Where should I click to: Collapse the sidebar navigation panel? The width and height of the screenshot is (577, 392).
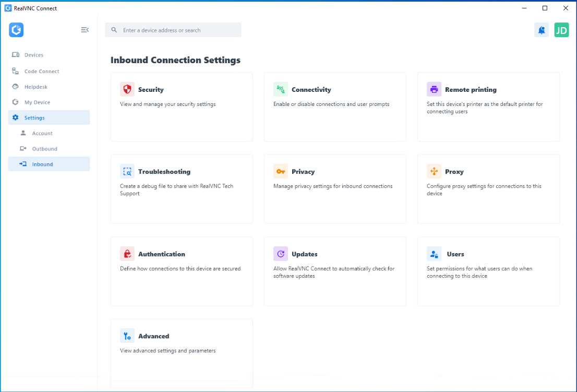coord(85,30)
